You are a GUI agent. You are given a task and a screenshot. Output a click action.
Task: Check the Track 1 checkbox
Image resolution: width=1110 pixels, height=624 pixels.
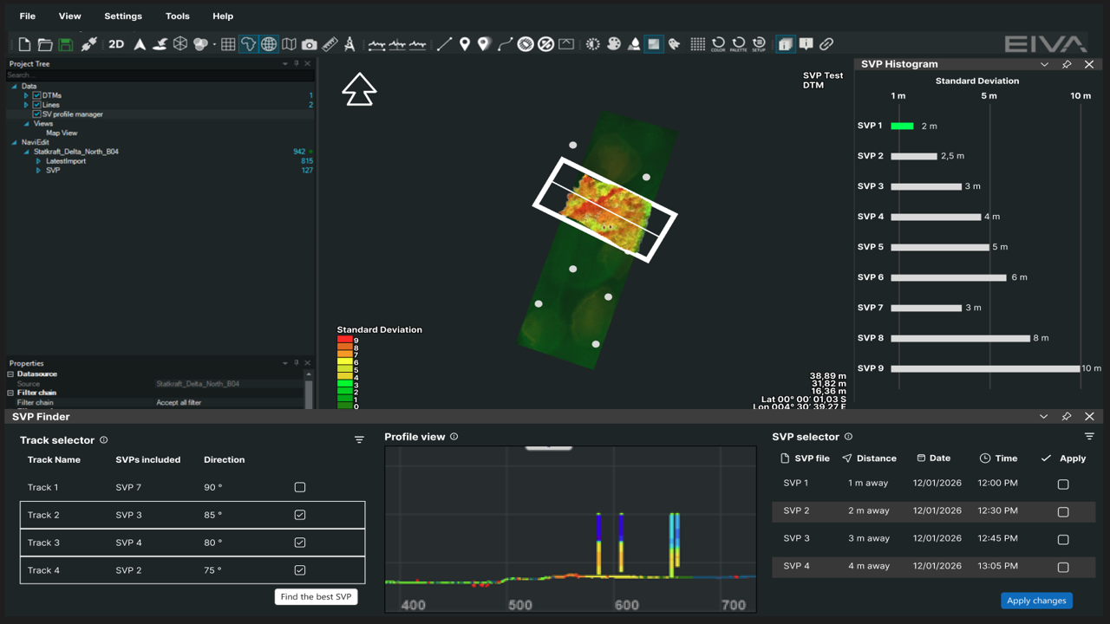pos(300,487)
